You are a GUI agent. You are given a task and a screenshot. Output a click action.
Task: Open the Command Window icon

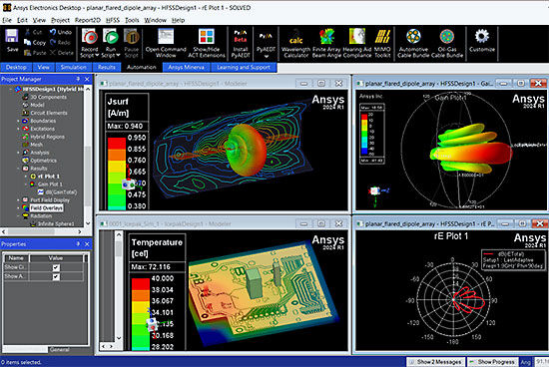166,36
